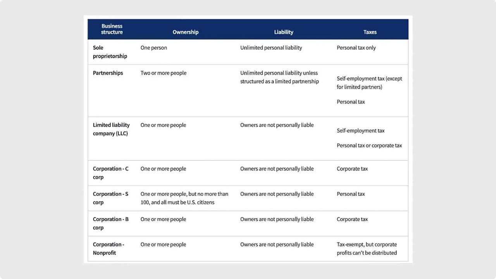Click the Ownership column header
Screen dimensions: 496x279
[x=185, y=32]
